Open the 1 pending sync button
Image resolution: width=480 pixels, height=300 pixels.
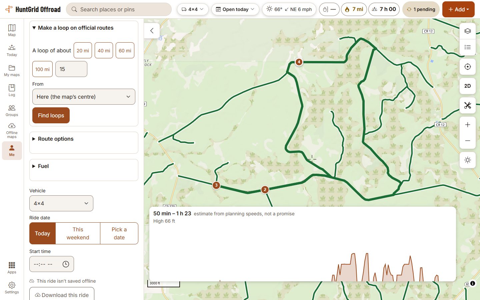pyautogui.click(x=422, y=9)
